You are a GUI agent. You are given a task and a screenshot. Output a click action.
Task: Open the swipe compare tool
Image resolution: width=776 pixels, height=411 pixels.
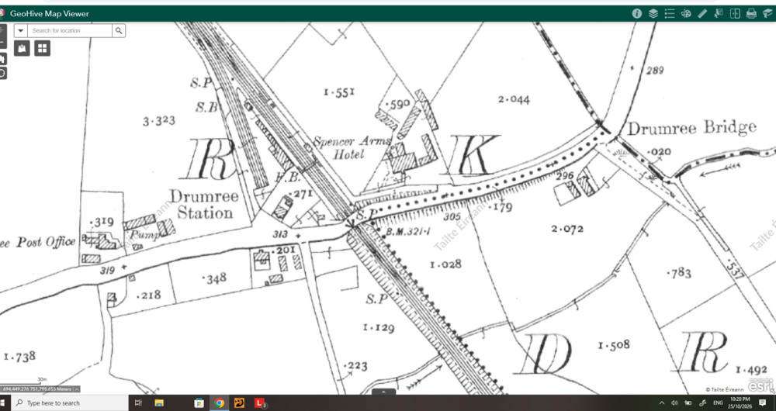click(x=735, y=13)
